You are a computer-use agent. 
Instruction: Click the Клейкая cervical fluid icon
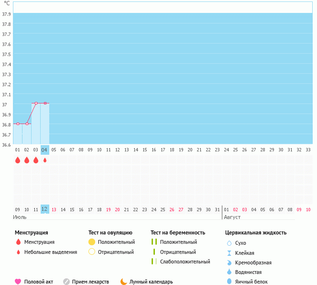click(229, 253)
